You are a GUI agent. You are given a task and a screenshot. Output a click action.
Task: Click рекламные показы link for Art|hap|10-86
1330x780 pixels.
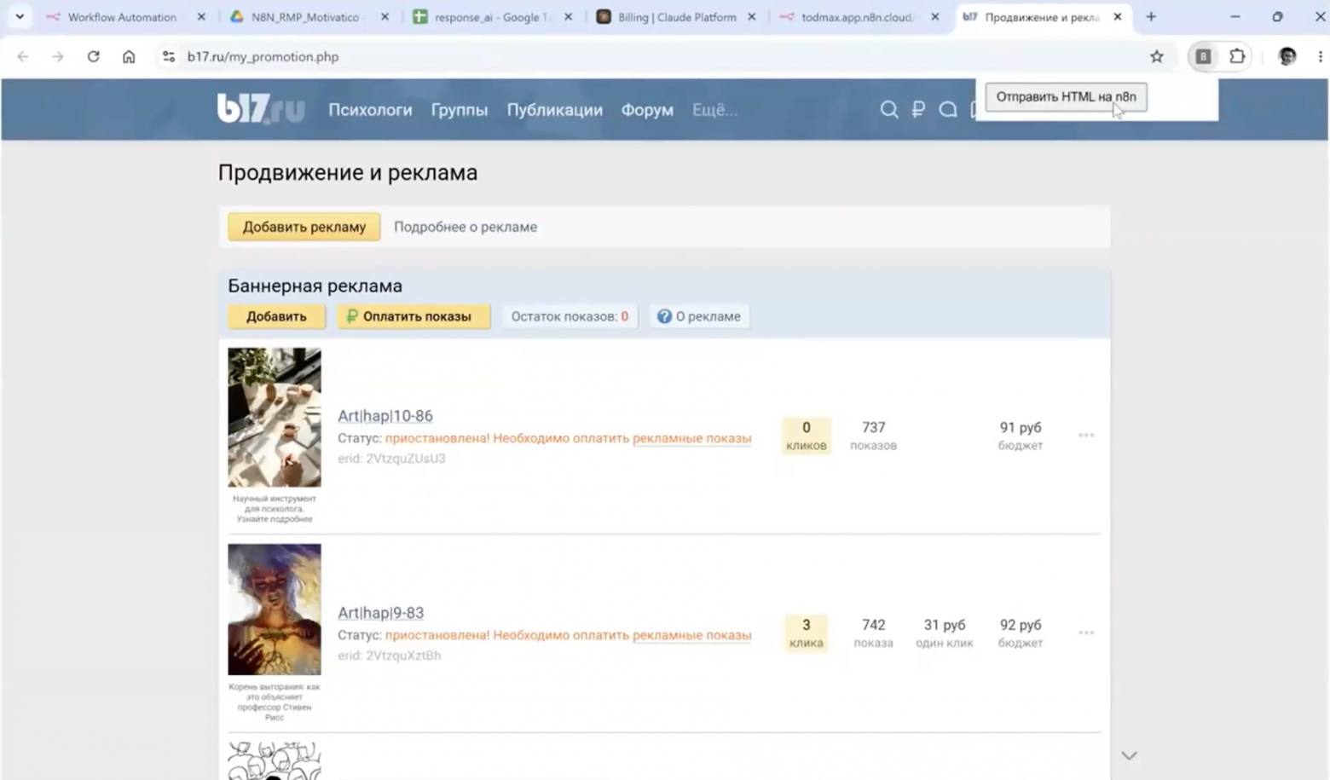click(x=692, y=438)
